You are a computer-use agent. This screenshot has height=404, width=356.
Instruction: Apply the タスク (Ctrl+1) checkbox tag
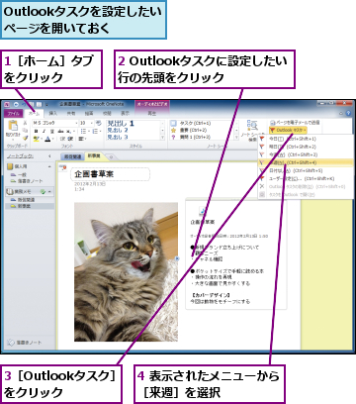click(x=192, y=123)
